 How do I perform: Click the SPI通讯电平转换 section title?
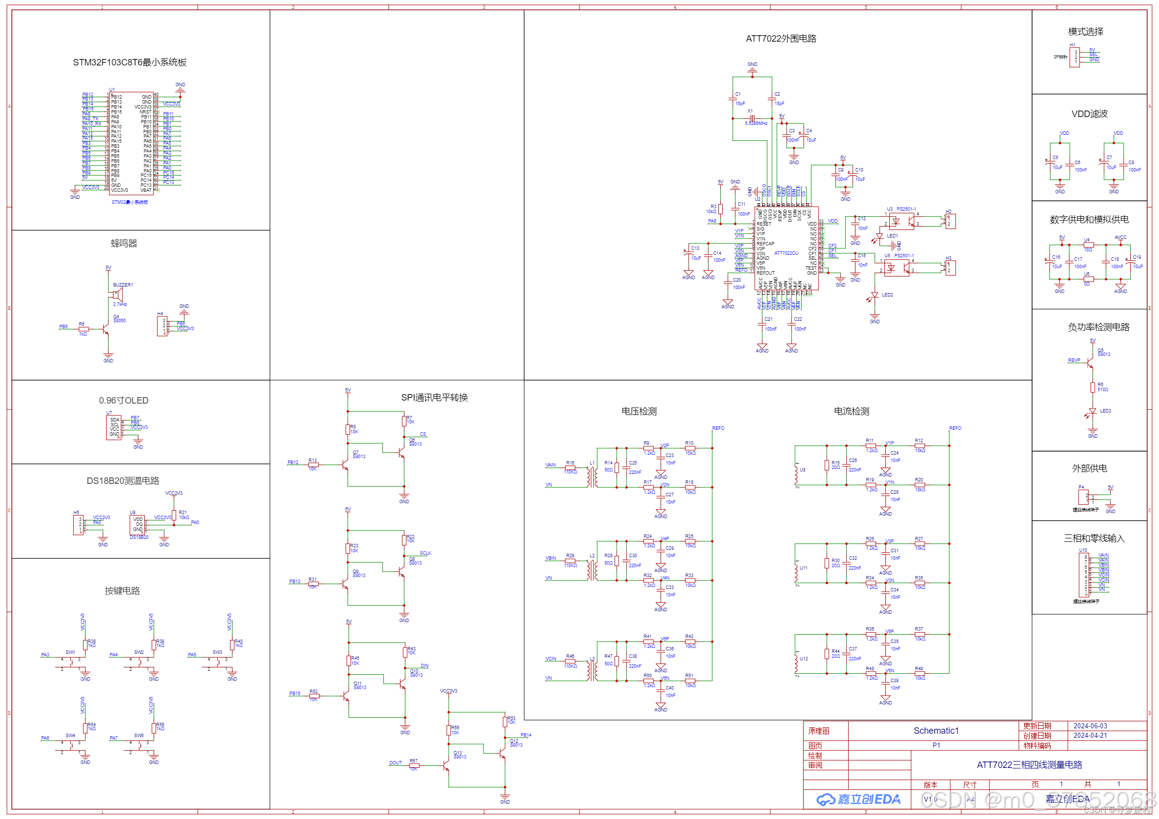(x=434, y=398)
